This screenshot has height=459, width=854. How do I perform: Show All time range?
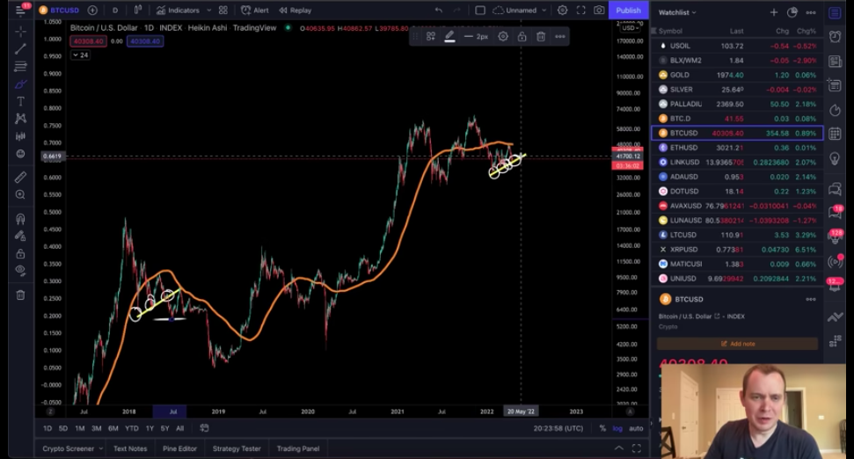coord(179,428)
